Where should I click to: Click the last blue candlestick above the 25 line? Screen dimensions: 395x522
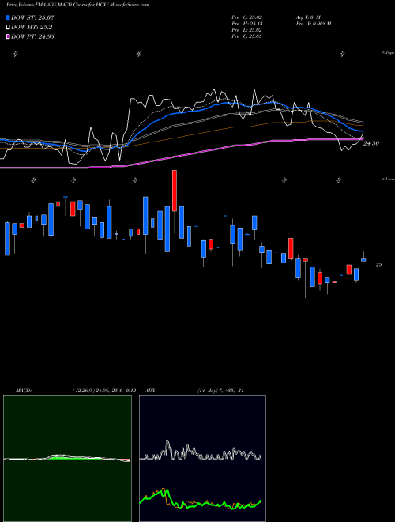click(x=363, y=259)
